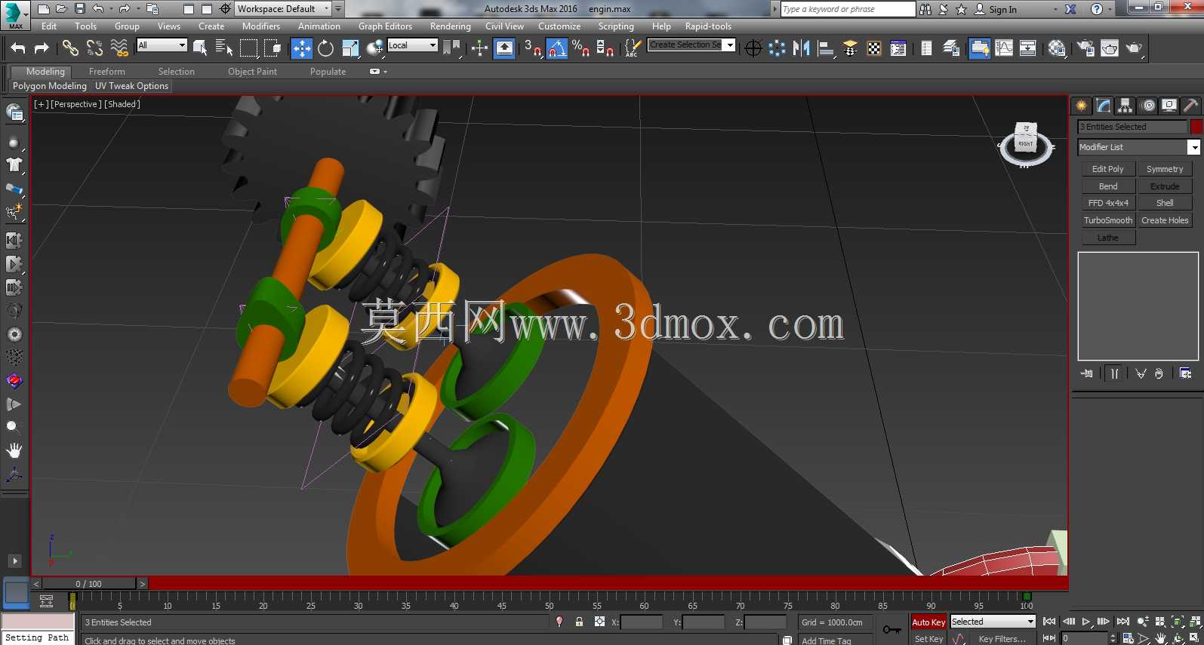Click Zoom Extents All
Screen dimensions: 1204x645
pos(1193,622)
